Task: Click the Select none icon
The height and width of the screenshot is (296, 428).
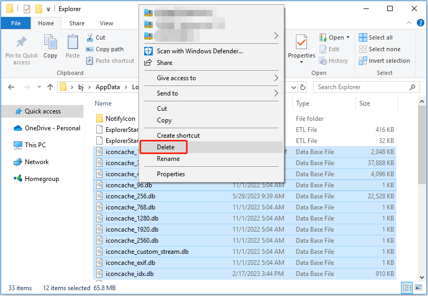Action: pos(363,49)
